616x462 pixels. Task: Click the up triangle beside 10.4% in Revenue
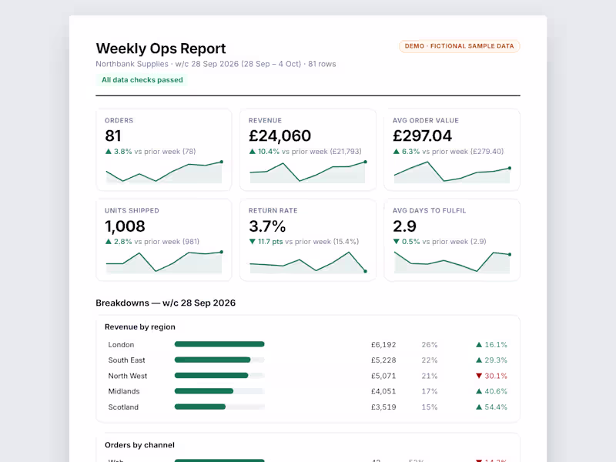pos(253,151)
